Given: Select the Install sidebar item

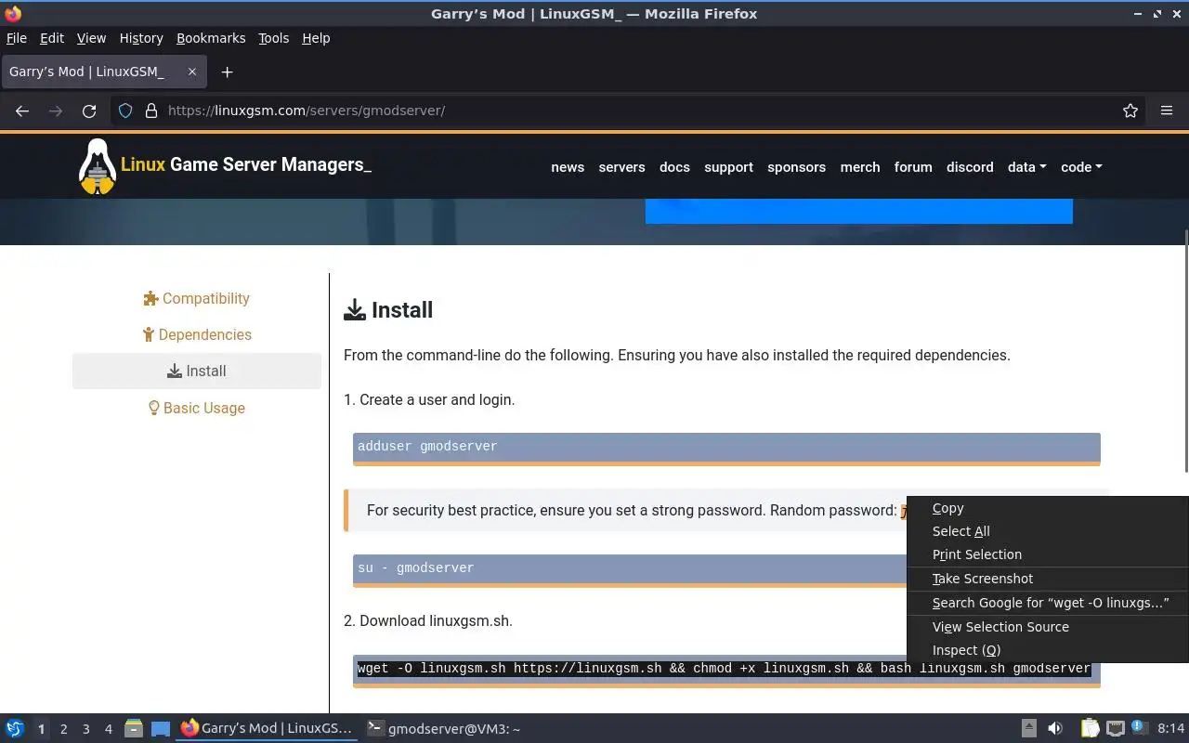Looking at the screenshot, I should [x=197, y=371].
